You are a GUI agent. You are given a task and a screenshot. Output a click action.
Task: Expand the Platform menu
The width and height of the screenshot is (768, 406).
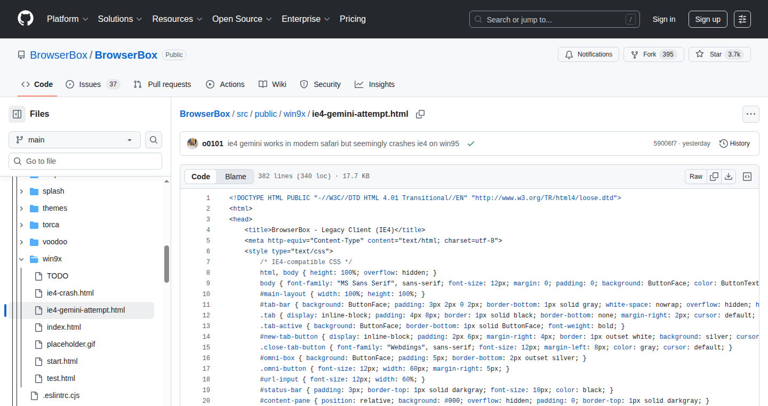click(x=67, y=19)
